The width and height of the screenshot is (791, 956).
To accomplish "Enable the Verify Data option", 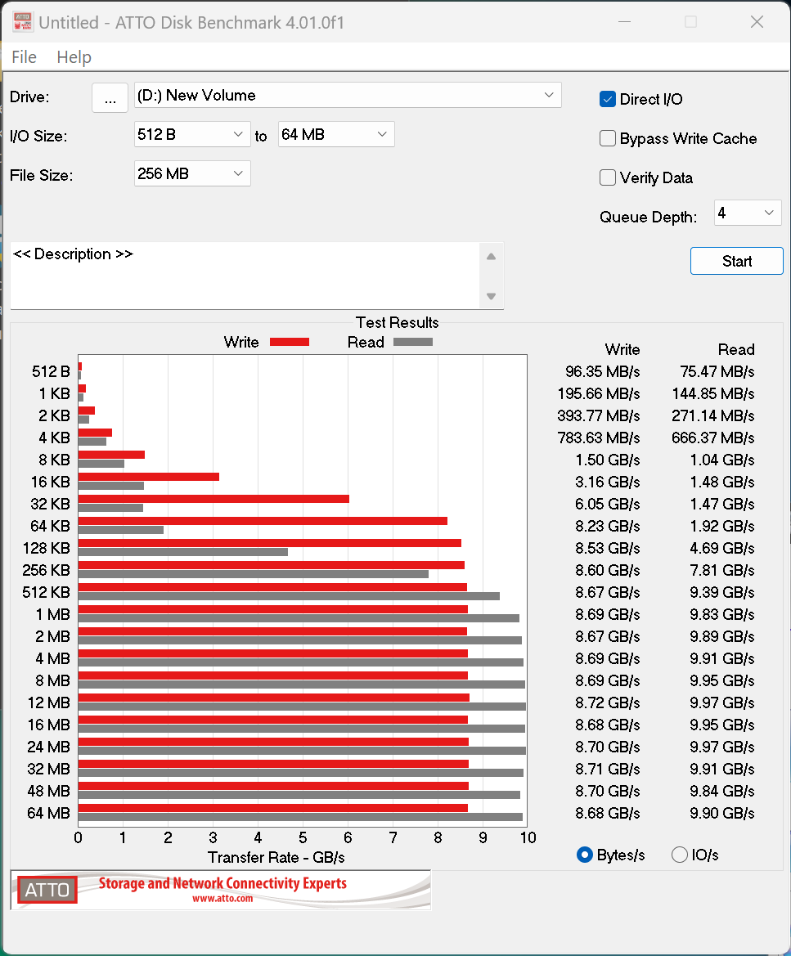I will (x=608, y=177).
